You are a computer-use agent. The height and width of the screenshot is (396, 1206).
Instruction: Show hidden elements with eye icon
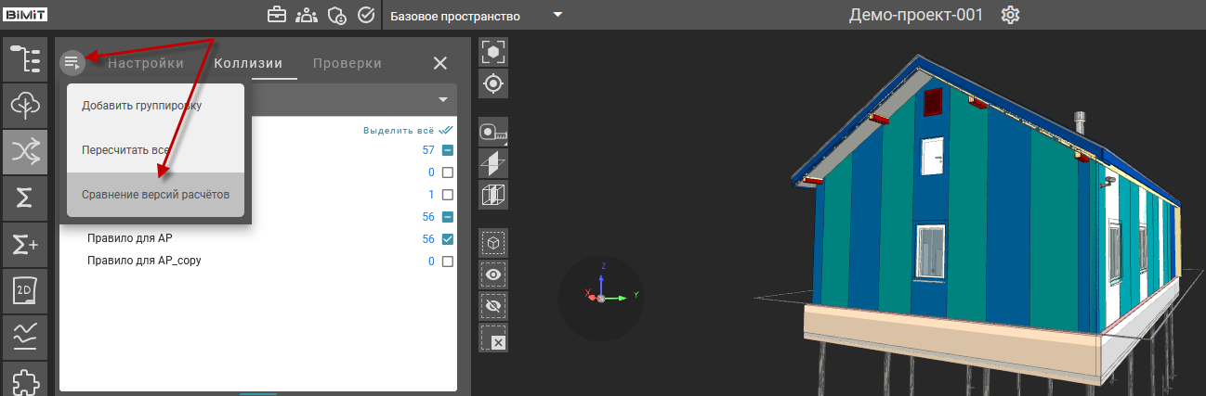coord(493,275)
